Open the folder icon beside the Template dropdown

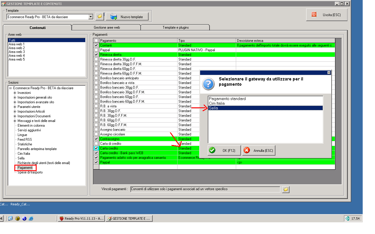tap(100, 16)
